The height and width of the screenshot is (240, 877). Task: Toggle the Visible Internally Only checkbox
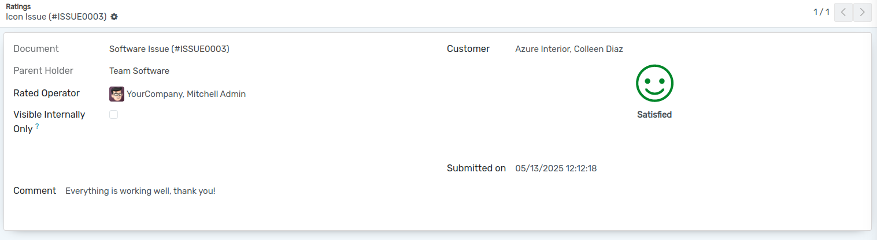[114, 115]
